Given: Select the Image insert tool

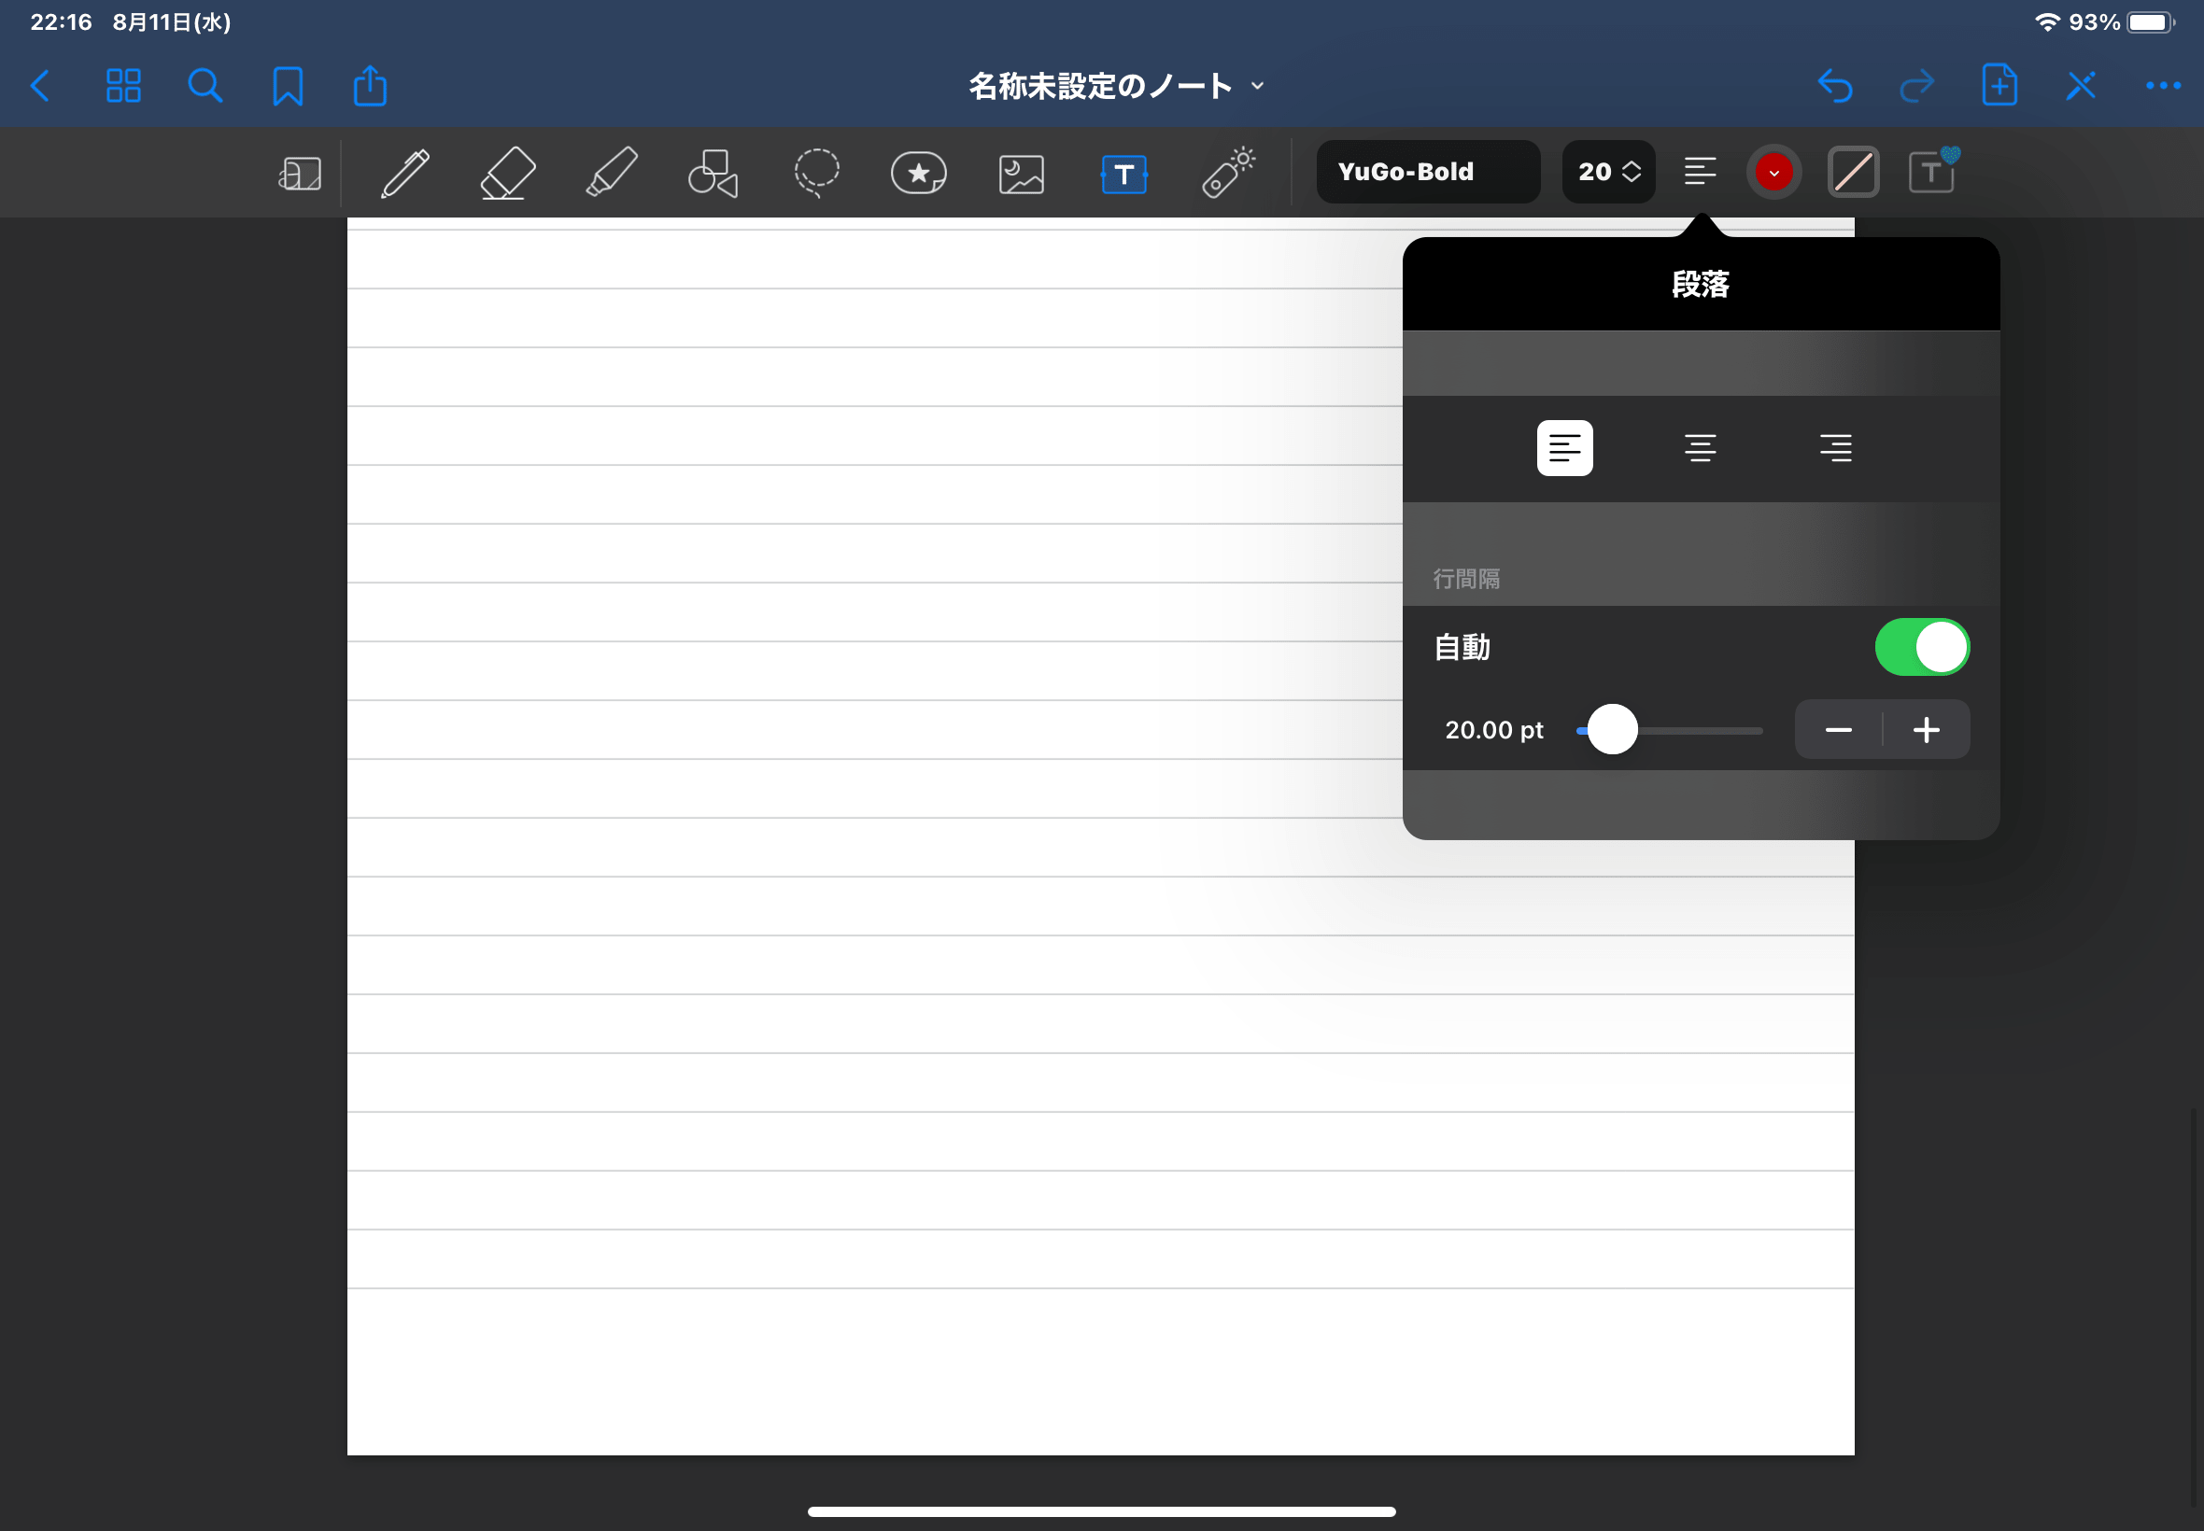Looking at the screenshot, I should tap(1021, 175).
